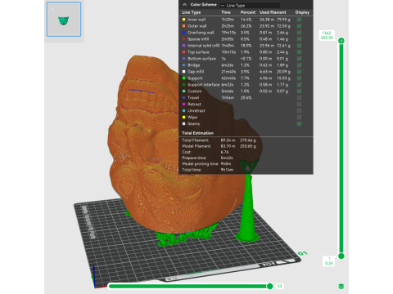Check the Retract display box
Viewport: 393px width, 294px height.
300,105
